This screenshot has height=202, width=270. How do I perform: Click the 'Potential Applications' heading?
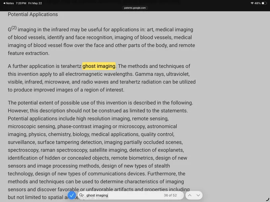(33, 14)
